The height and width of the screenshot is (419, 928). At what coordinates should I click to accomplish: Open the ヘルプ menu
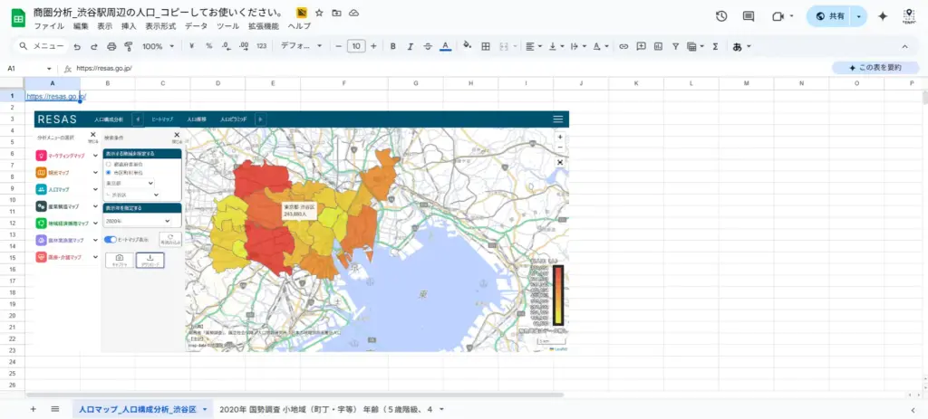click(x=299, y=26)
